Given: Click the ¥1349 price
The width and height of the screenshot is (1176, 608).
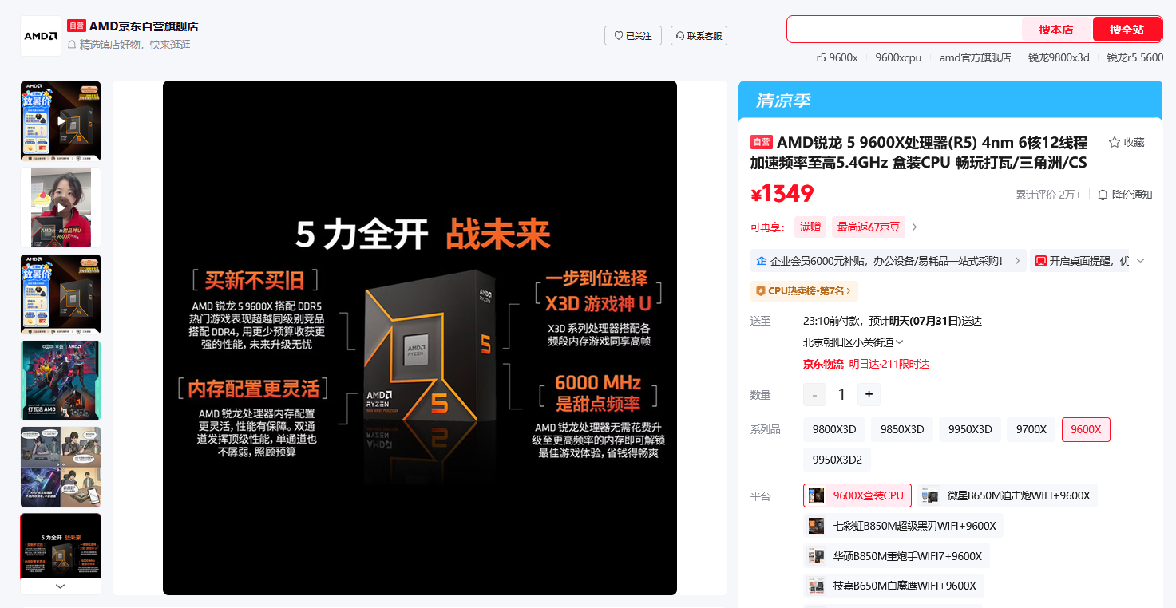Looking at the screenshot, I should [x=782, y=194].
